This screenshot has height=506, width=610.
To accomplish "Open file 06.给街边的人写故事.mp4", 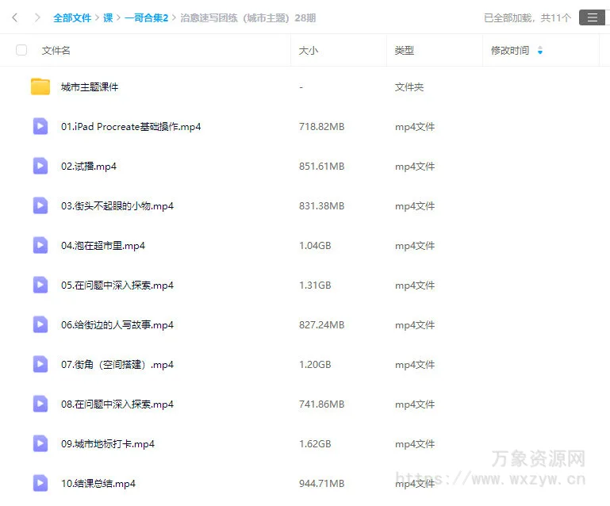I will point(117,324).
